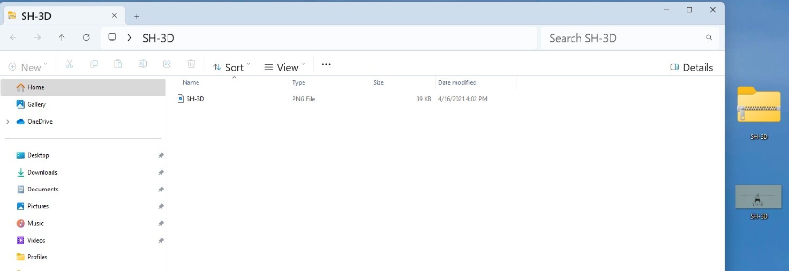Click the Rename icon in toolbar
This screenshot has width=789, height=271.
pyautogui.click(x=142, y=64)
